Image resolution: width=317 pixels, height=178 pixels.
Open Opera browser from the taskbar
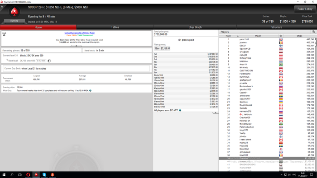(28, 175)
